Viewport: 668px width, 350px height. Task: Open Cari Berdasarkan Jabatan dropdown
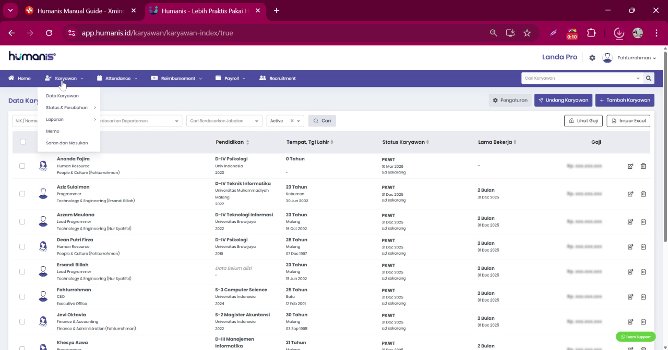pos(224,121)
